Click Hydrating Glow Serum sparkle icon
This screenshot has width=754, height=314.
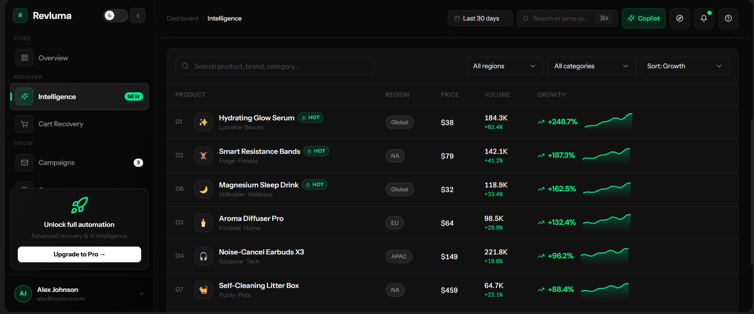pyautogui.click(x=203, y=122)
